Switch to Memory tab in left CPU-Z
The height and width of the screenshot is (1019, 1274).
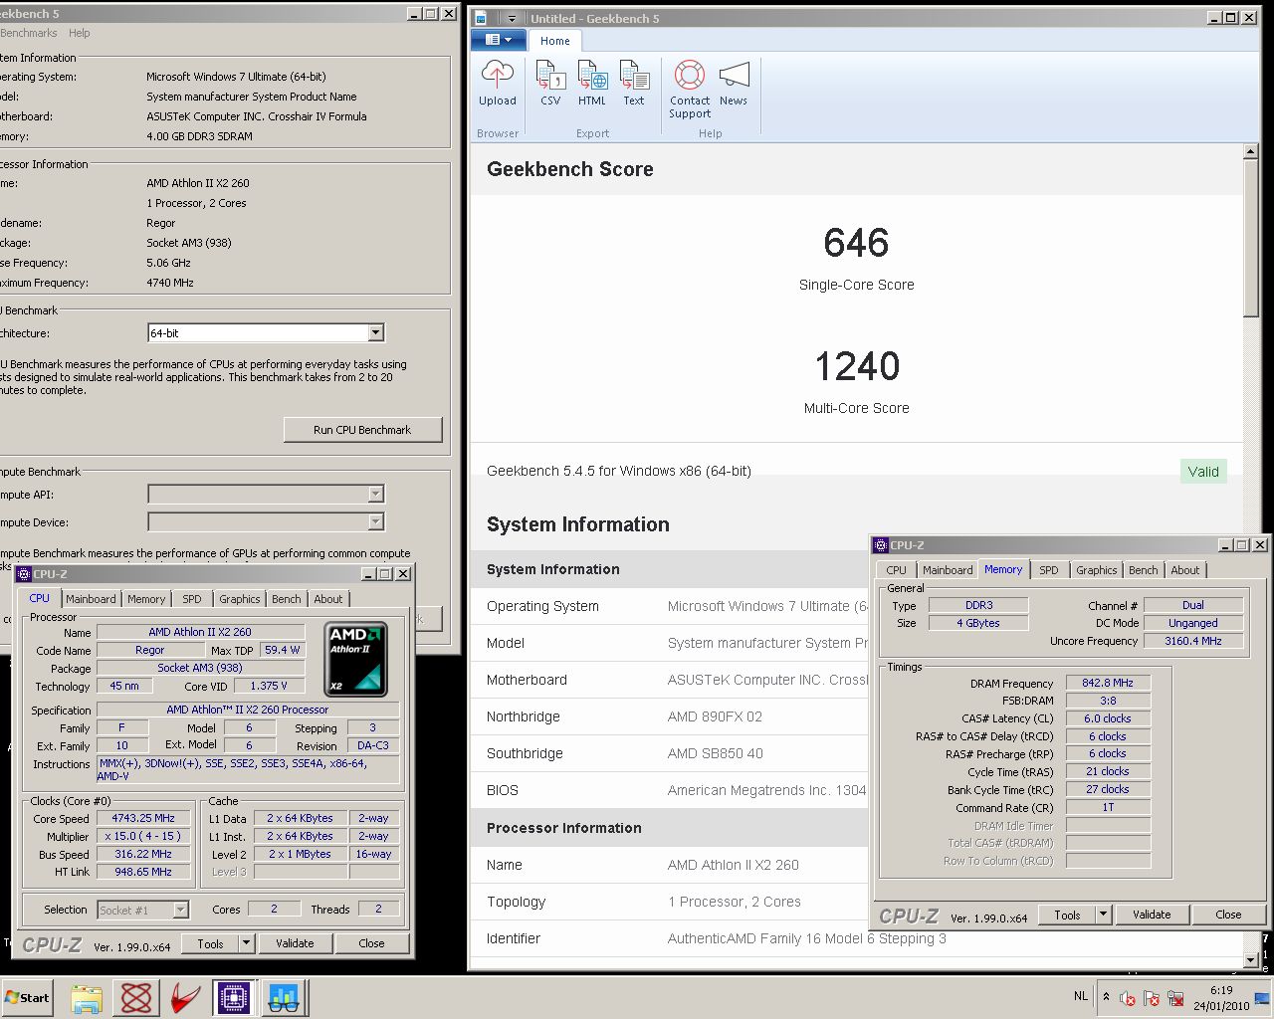coord(146,599)
